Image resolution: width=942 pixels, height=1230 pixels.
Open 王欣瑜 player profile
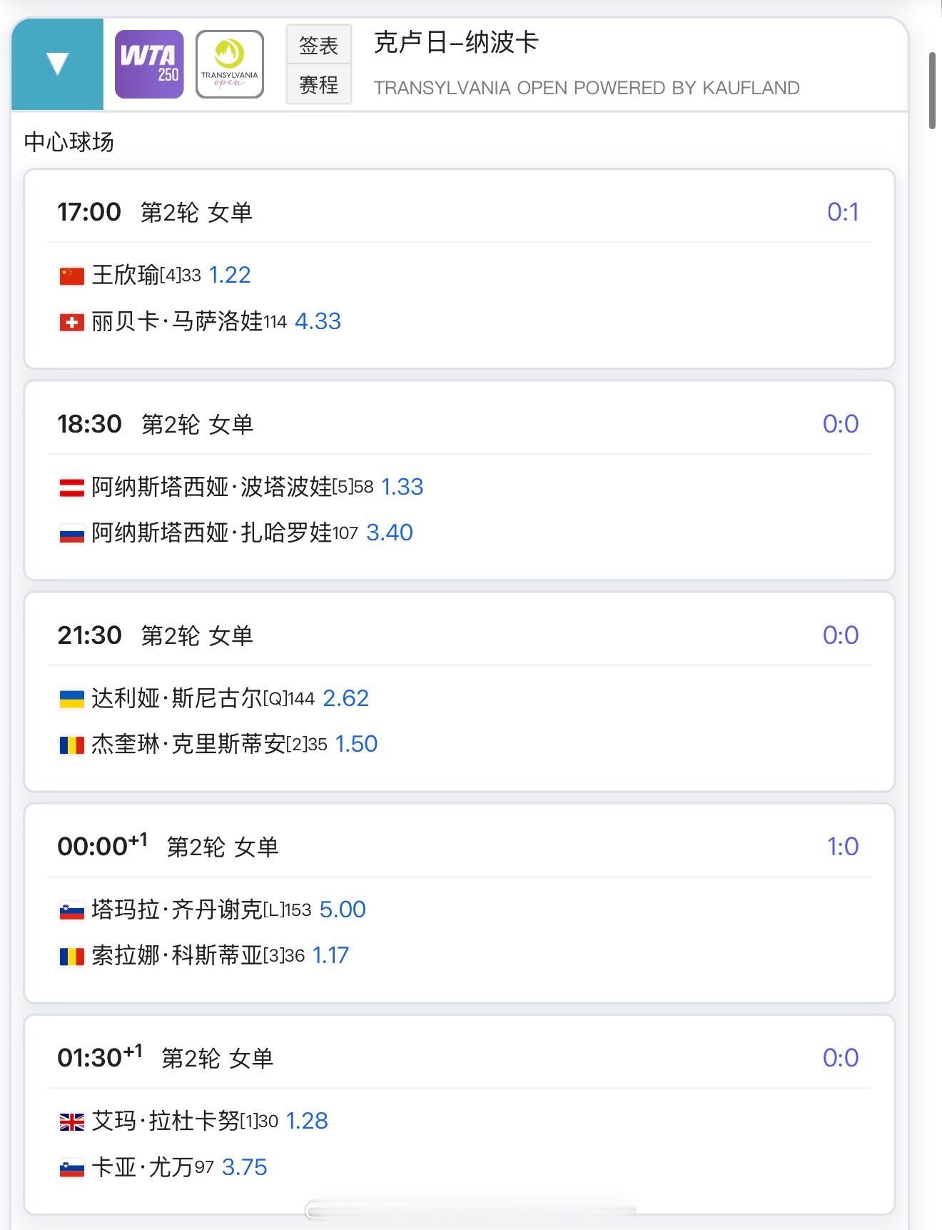(126, 275)
